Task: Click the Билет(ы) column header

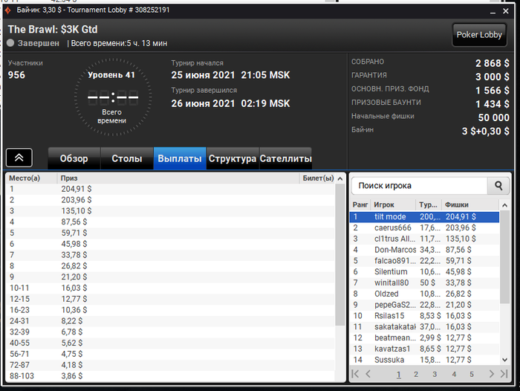Action: click(x=318, y=178)
